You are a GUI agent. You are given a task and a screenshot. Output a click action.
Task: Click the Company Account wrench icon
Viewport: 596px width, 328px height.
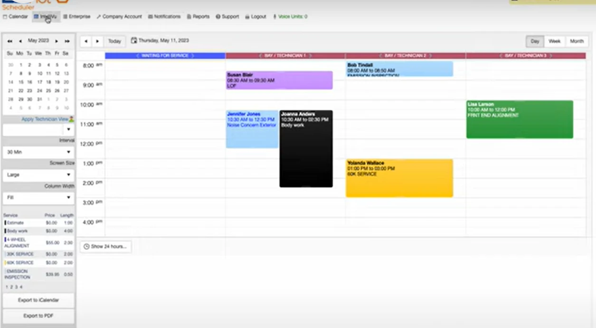coord(99,17)
